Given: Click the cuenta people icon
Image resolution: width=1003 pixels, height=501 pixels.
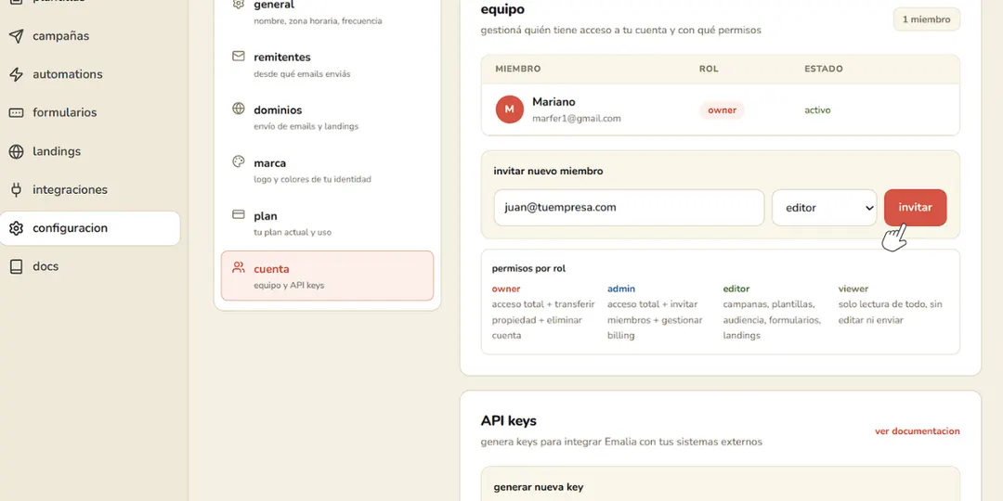Looking at the screenshot, I should [x=238, y=268].
